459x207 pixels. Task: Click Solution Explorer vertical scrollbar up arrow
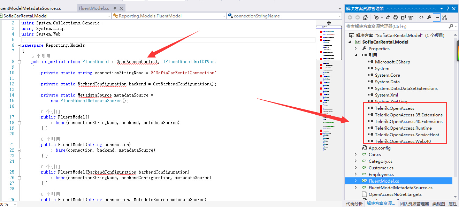[454, 34]
